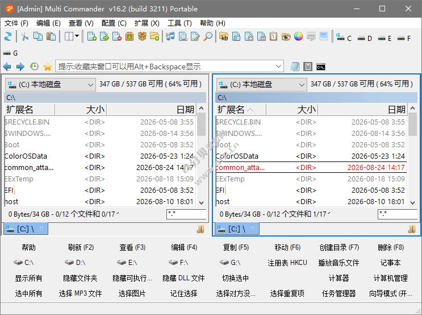Click 复制 (F5) button
The width and height of the screenshot is (422, 315).
pos(236,247)
